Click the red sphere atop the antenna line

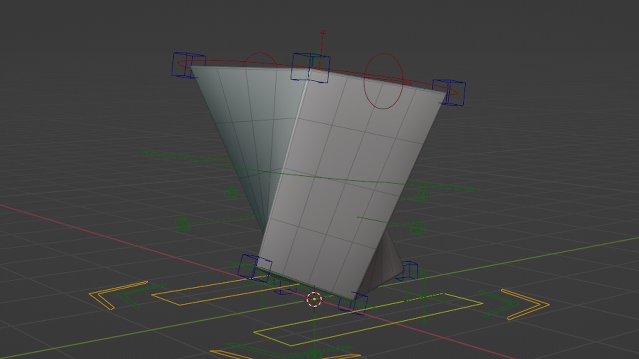click(x=323, y=31)
